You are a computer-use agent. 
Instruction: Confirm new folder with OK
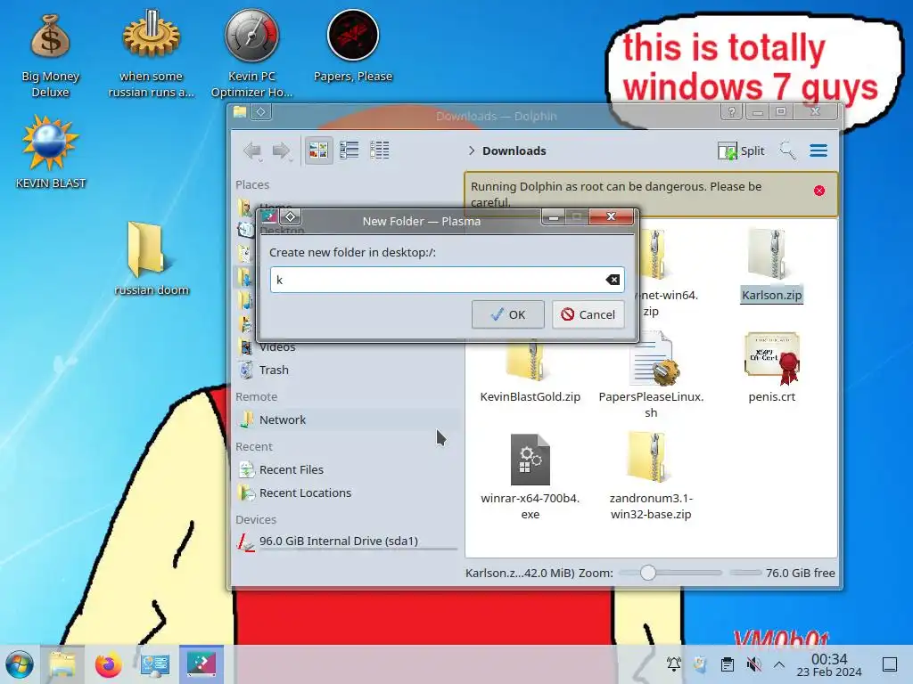(507, 314)
